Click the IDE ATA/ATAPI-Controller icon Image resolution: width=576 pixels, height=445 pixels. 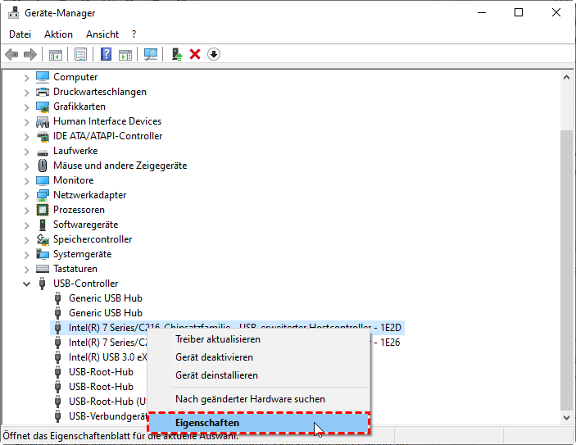(x=43, y=136)
